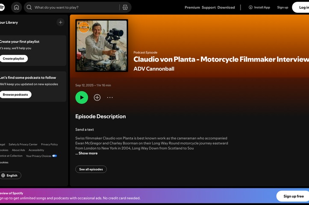309x205 pixels.
Task: Click the Send a text link
Action: [85, 130]
